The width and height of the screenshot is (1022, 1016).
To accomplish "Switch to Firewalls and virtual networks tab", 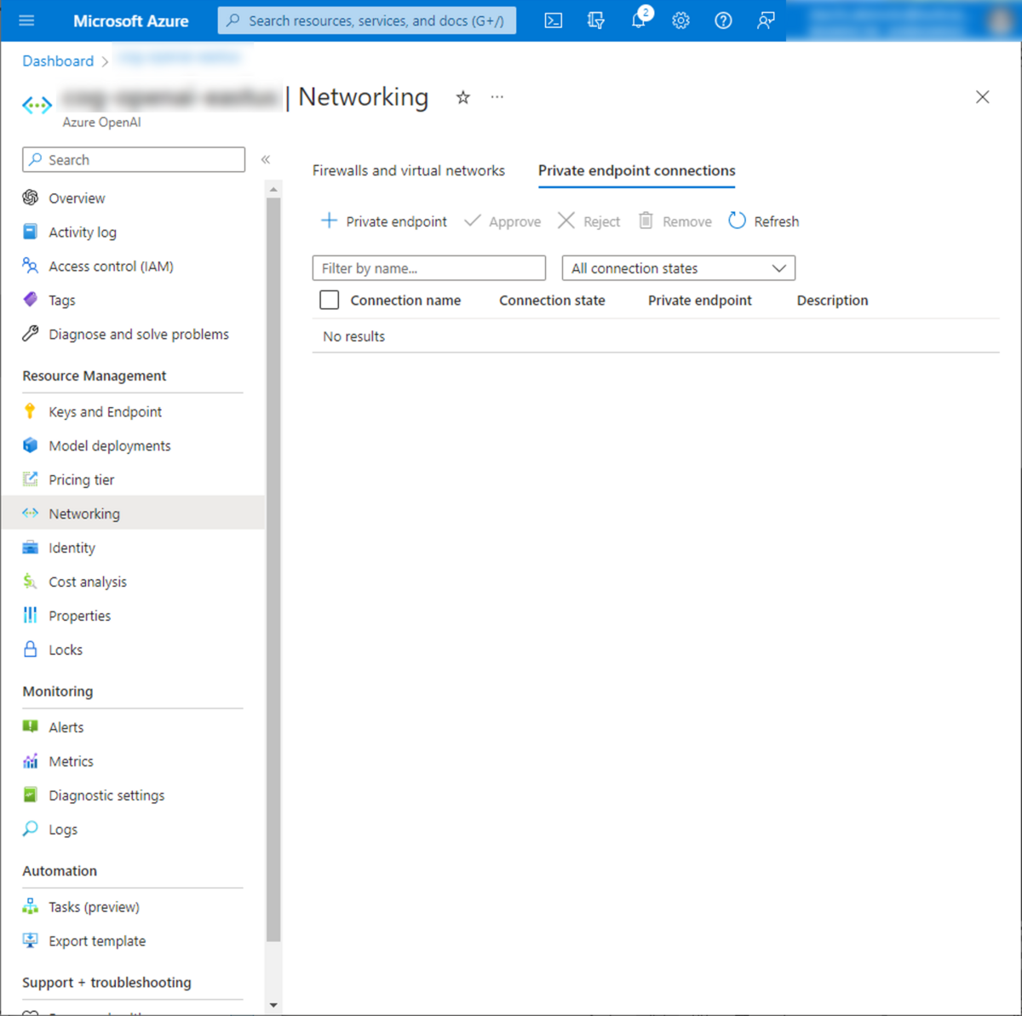I will [409, 171].
